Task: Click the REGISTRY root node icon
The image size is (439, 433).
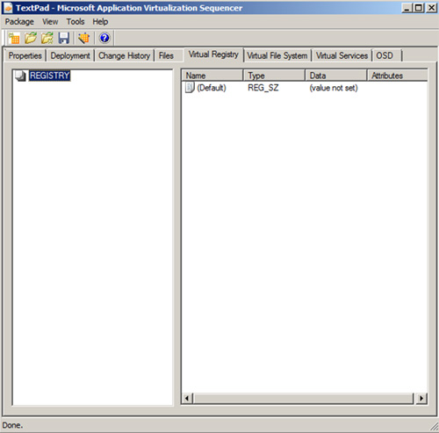Action: coord(20,76)
